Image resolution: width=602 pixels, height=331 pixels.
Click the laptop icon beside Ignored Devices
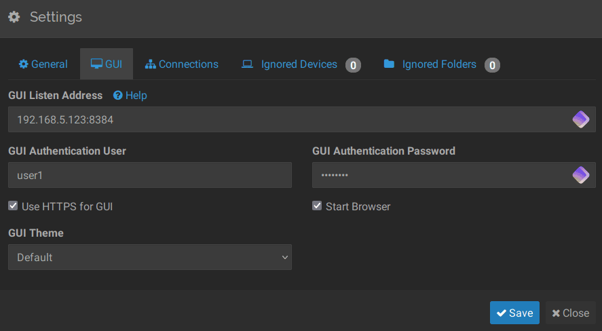247,64
